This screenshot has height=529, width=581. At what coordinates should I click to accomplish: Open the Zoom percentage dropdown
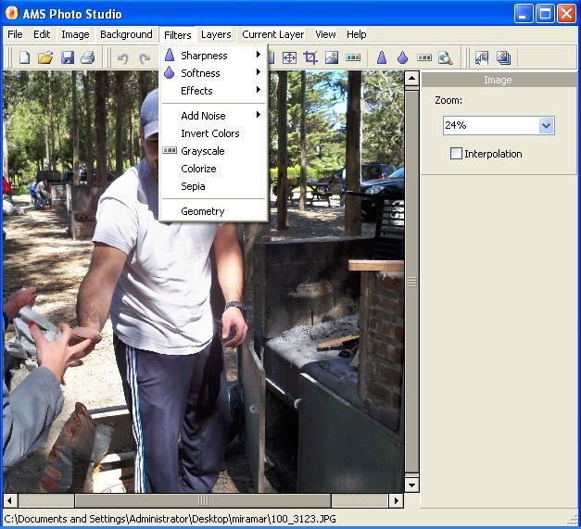click(x=546, y=126)
